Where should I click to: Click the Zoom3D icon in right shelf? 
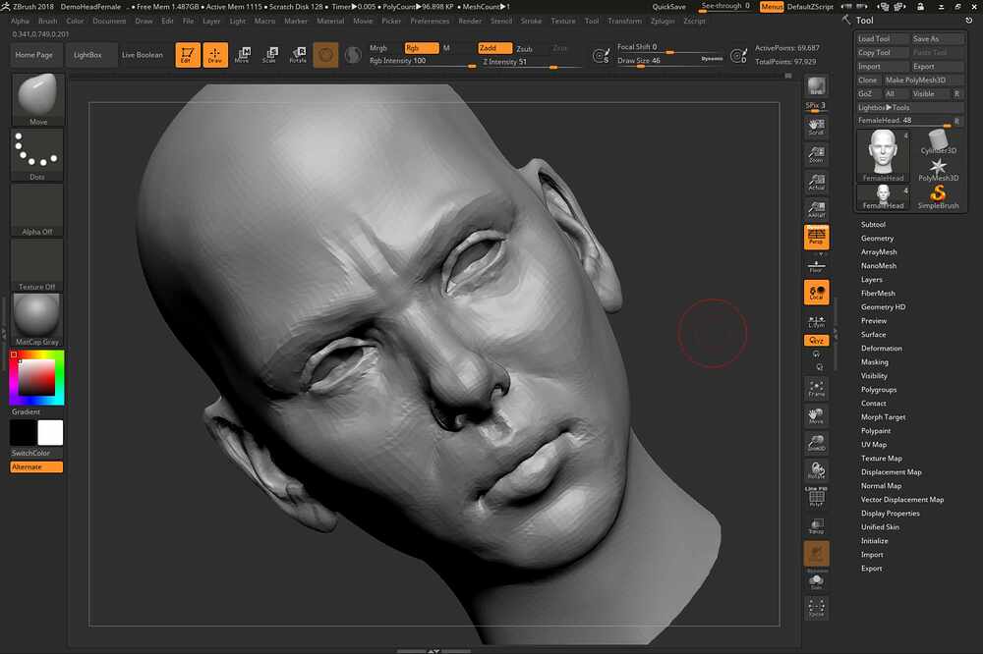(816, 443)
